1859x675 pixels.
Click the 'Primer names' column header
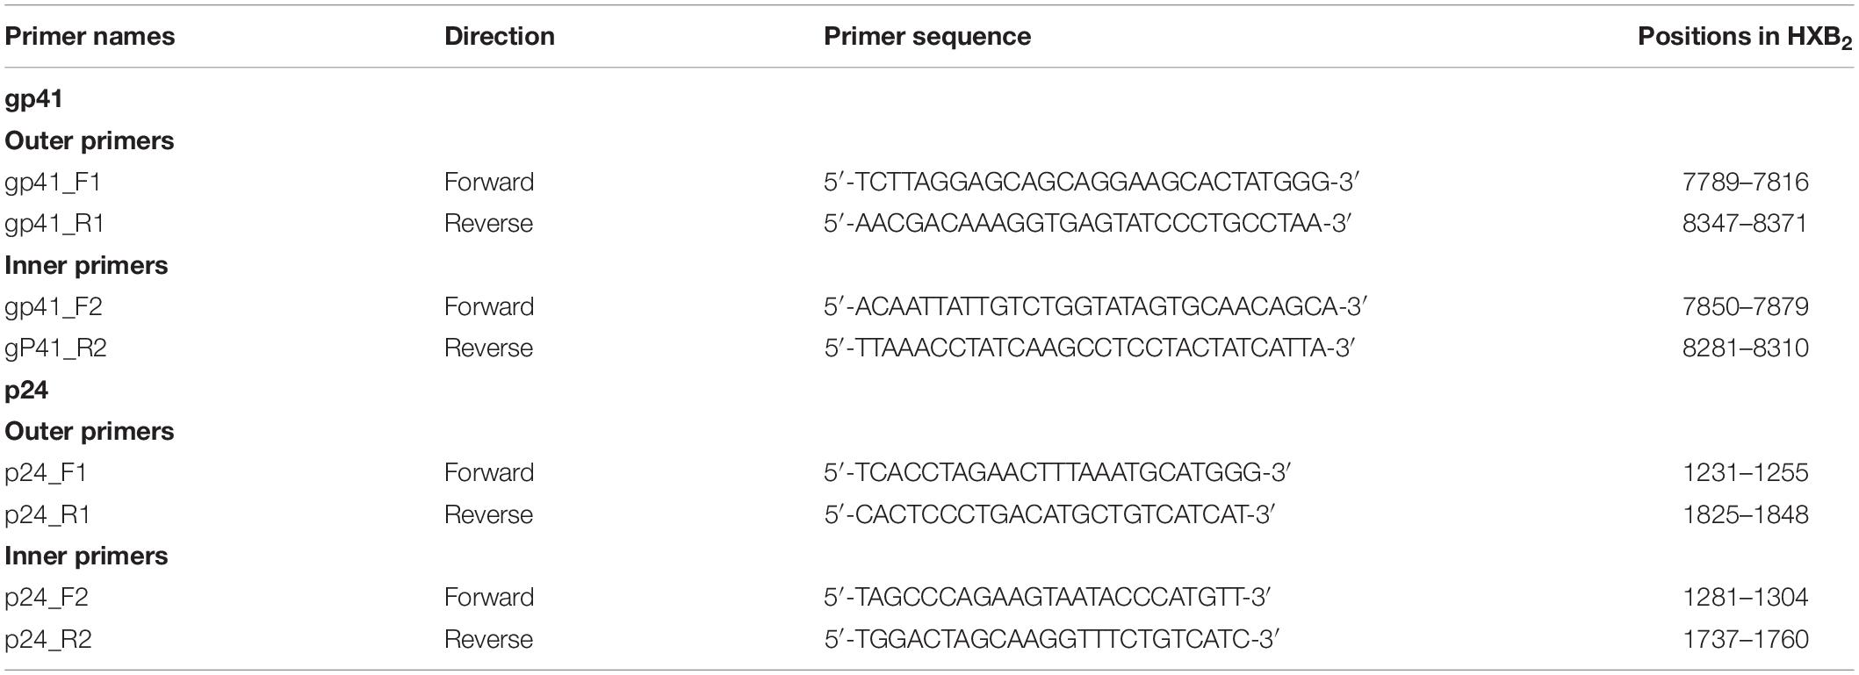[90, 37]
